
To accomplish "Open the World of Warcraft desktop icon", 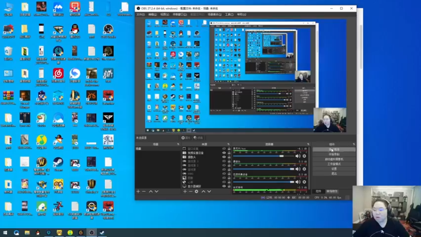I will (42, 166).
